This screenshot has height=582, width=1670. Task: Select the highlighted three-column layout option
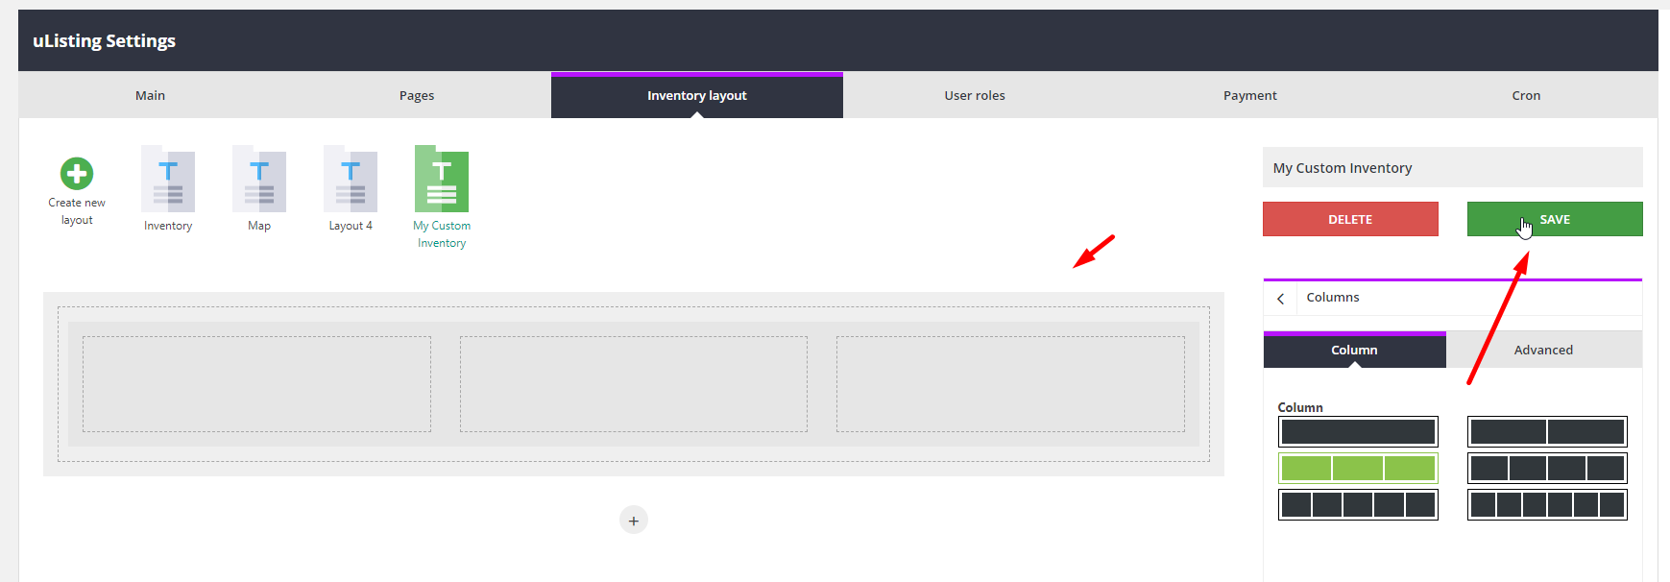[x=1358, y=469]
